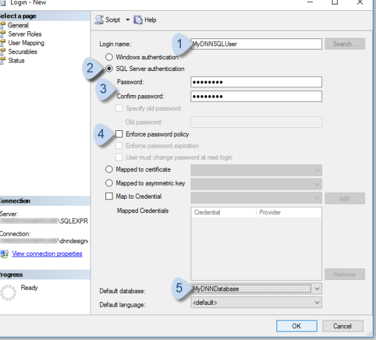This screenshot has width=376, height=340.
Task: Click the connection properties icon
Action: [x=4, y=254]
